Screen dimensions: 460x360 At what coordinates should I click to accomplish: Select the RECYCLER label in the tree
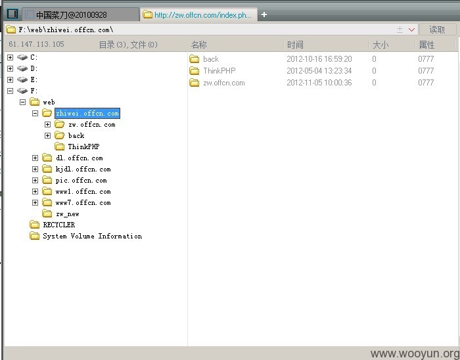point(59,225)
